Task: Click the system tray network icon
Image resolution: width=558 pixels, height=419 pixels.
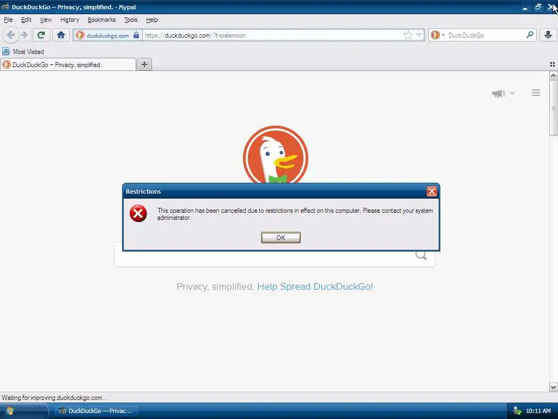Action: 517,411
